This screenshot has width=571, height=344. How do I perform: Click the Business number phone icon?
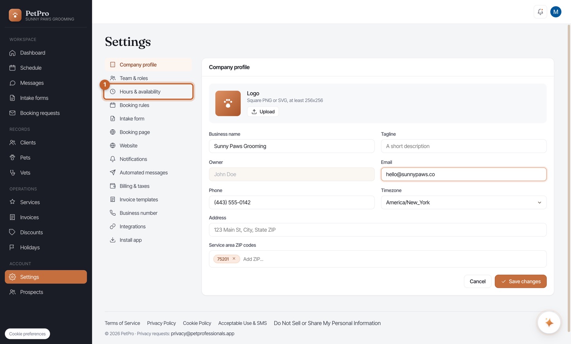(x=113, y=213)
